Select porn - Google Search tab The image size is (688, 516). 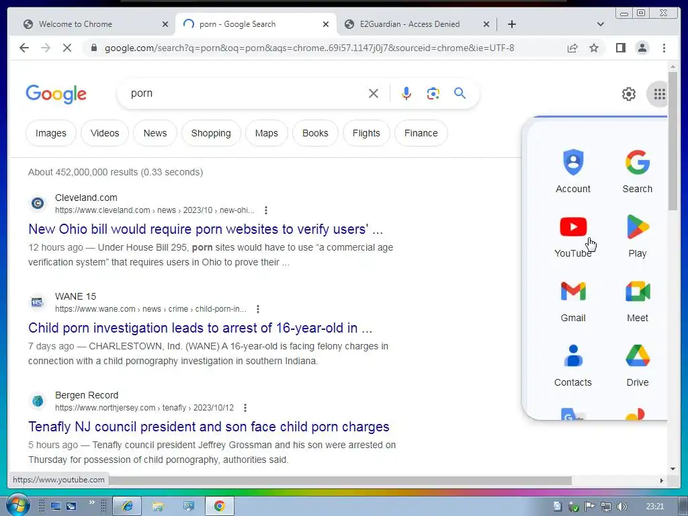pyautogui.click(x=237, y=24)
